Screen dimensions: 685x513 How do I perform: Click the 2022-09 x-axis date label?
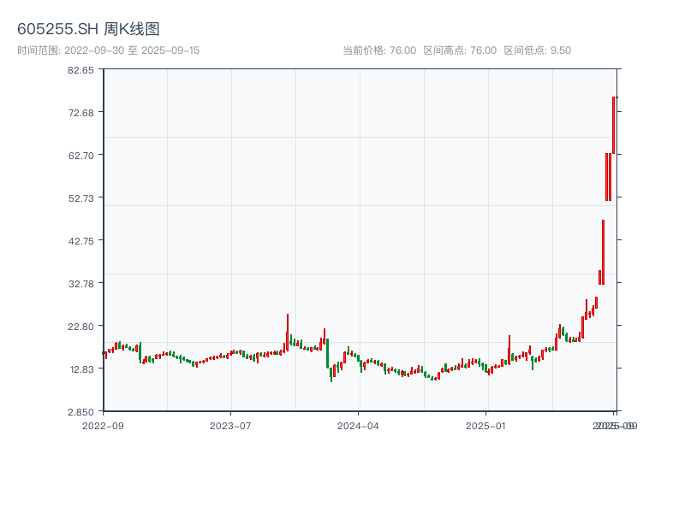103,425
